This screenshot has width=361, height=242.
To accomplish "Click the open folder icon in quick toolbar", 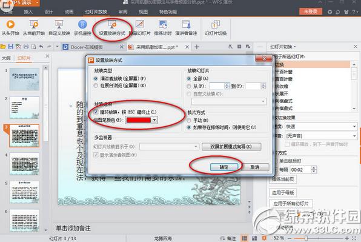I will [3, 47].
